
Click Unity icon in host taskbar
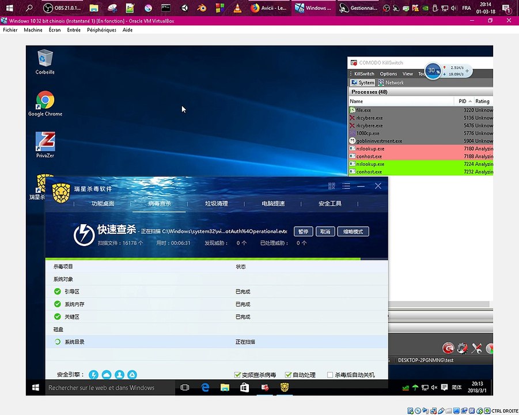pyautogui.click(x=184, y=8)
